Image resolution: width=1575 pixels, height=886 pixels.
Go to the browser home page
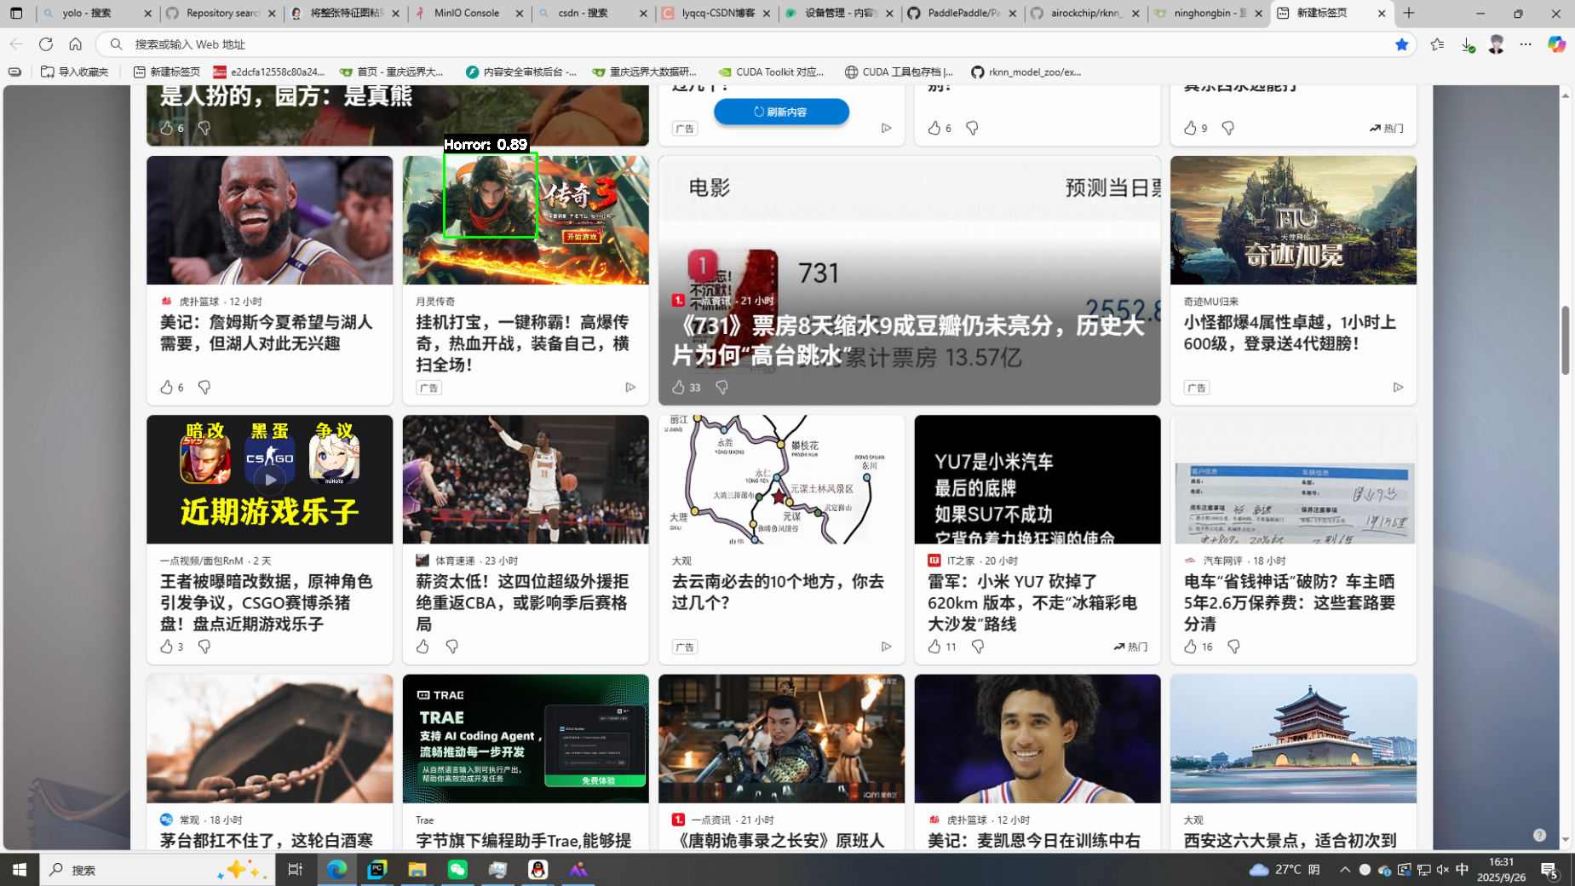point(76,44)
